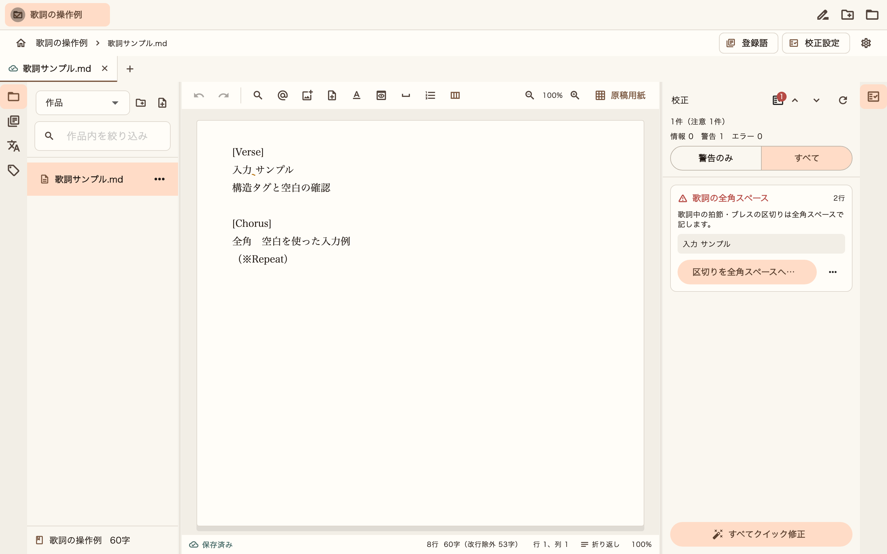This screenshot has height=554, width=887.
Task: Apply 区切りを全角スペースへ fix
Action: (x=747, y=272)
